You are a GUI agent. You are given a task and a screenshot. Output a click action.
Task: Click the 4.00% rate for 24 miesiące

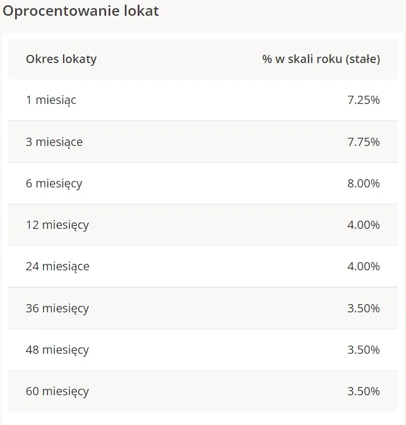[x=363, y=266]
